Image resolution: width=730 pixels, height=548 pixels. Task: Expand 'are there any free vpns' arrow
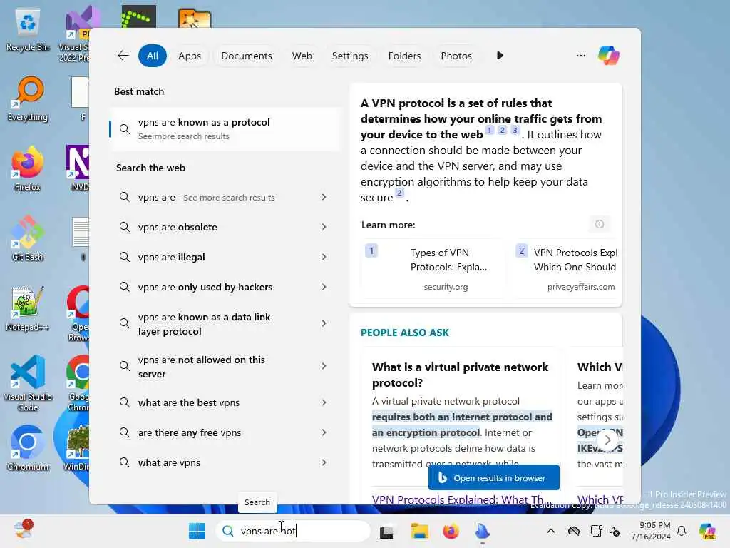point(324,432)
